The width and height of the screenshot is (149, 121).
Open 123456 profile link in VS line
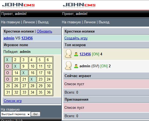click(x=27, y=38)
